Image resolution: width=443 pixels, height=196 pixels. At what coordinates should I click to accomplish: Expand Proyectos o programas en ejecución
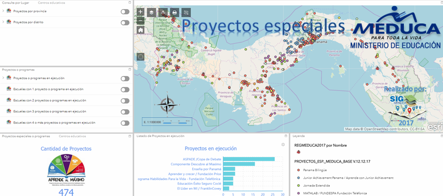pyautogui.click(x=3, y=78)
